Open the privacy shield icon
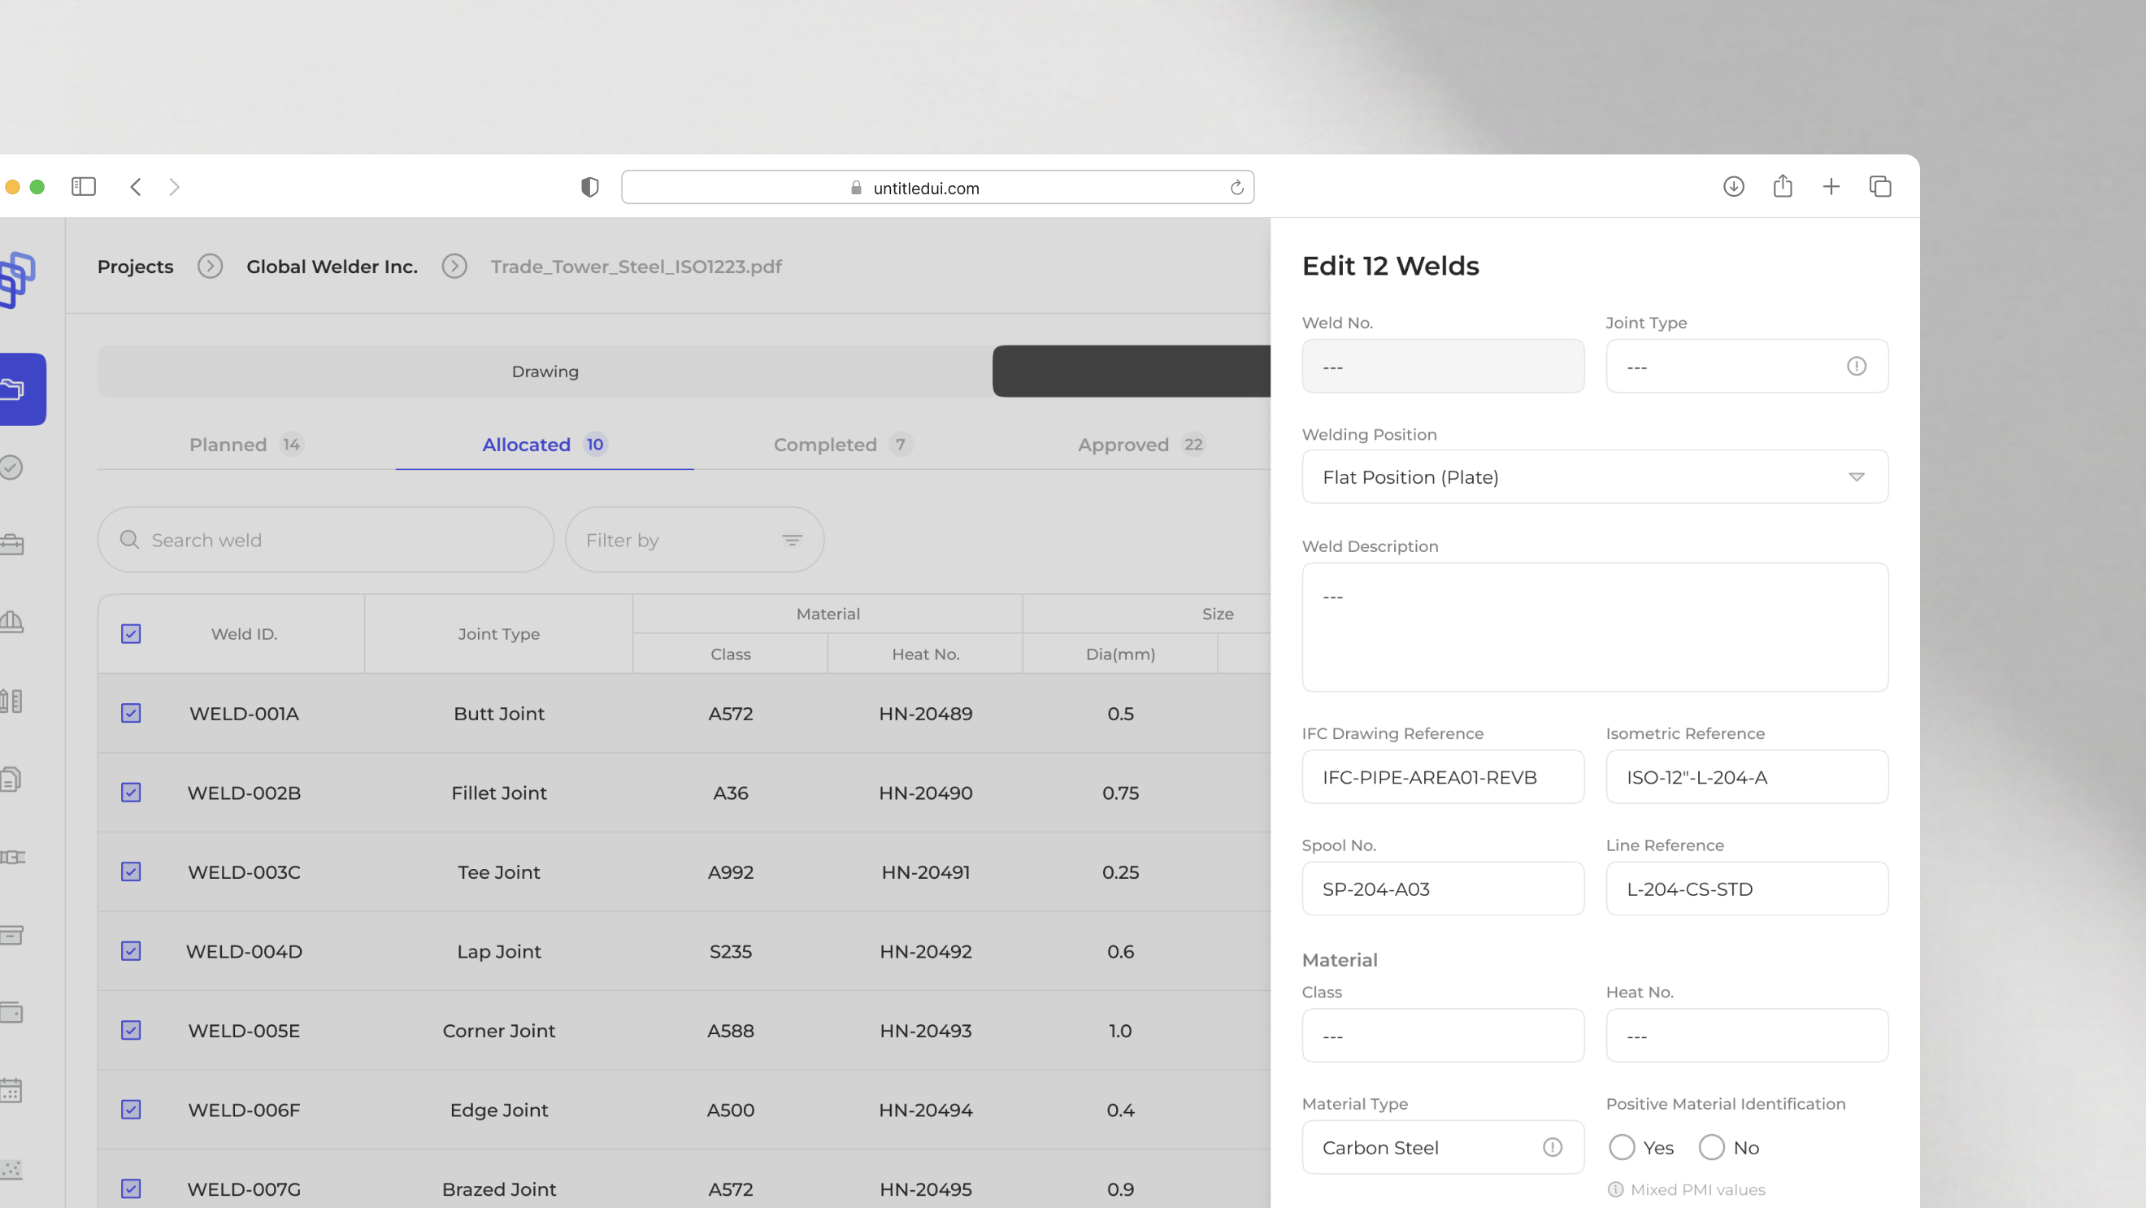The height and width of the screenshot is (1208, 2146). coord(590,187)
